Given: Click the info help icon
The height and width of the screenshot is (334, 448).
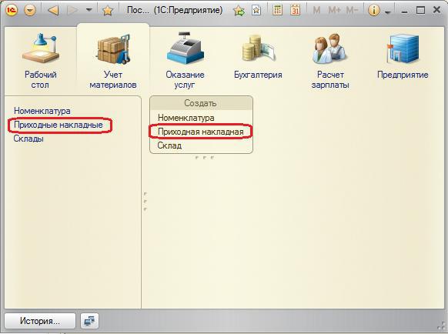Looking at the screenshot, I should pyautogui.click(x=373, y=11).
